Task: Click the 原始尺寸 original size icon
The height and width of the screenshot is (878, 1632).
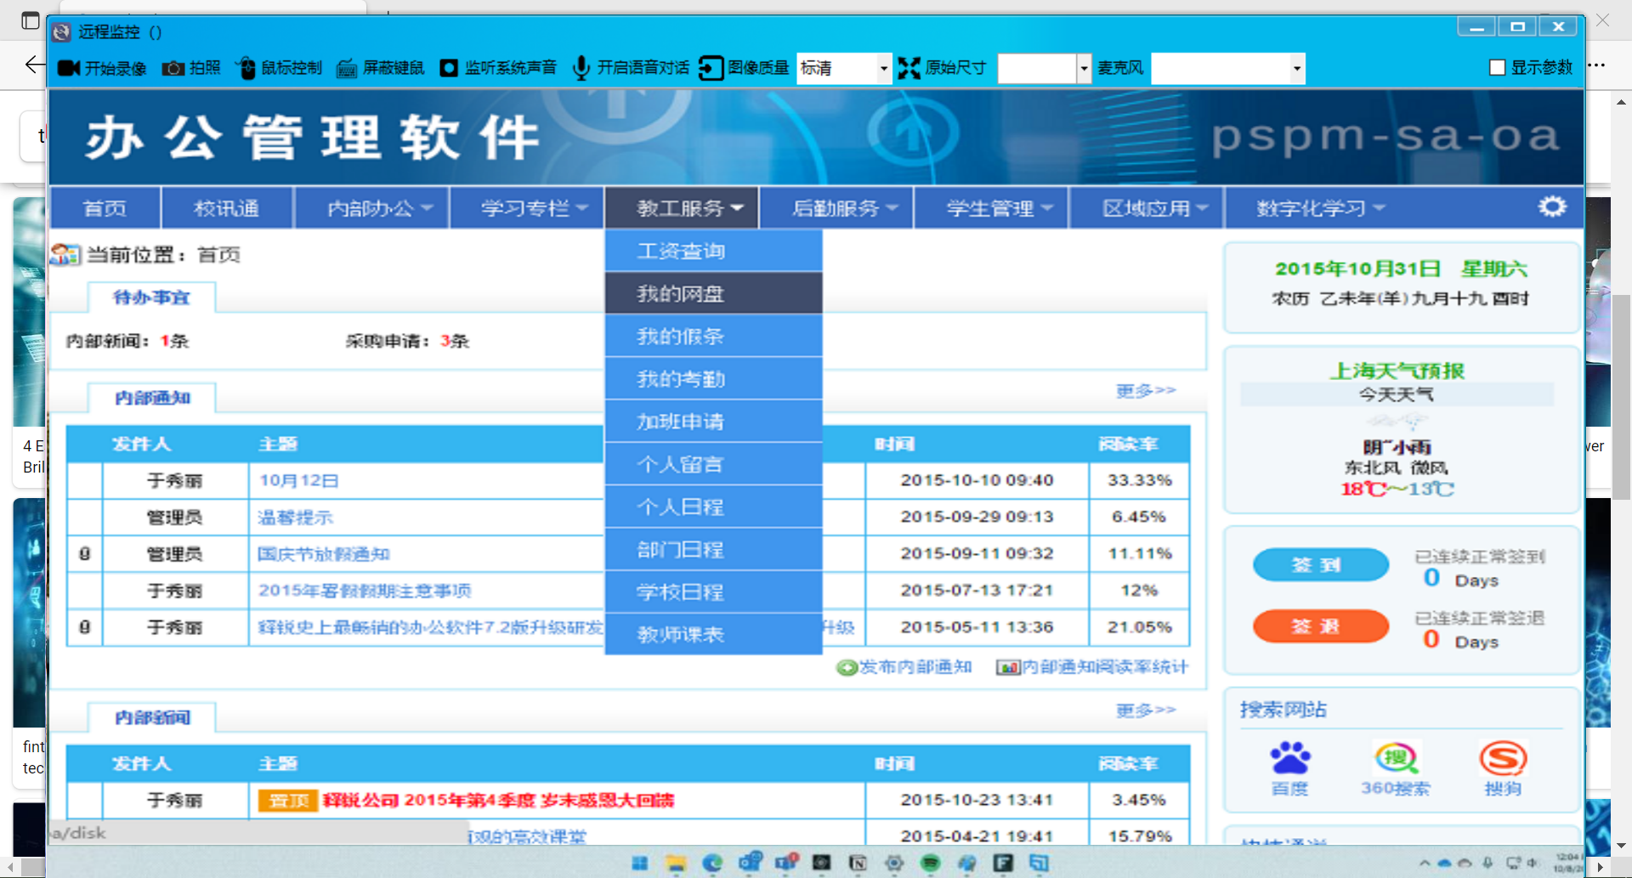Action: pos(909,68)
